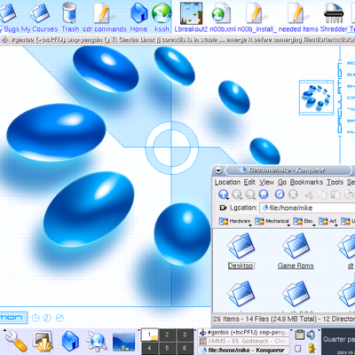
Task: Open the Bookmarks menu in Konqueror
Action: [306, 182]
